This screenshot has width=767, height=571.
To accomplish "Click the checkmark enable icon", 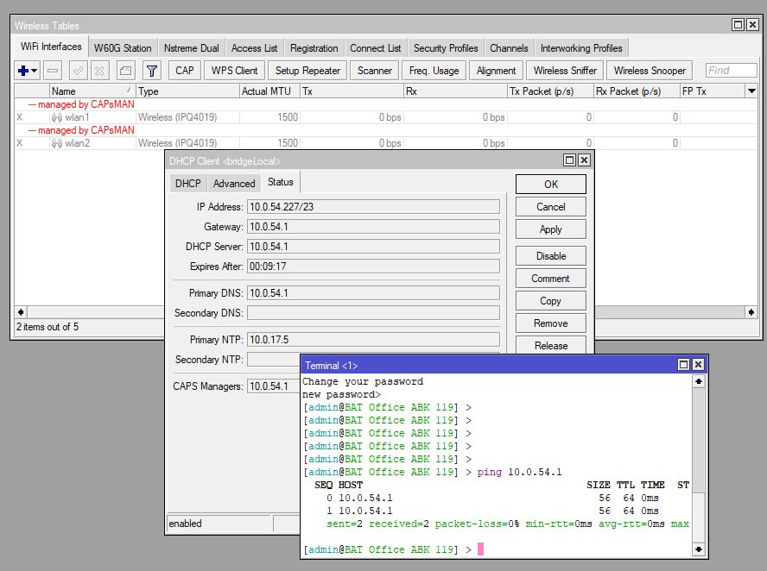I will pos(78,71).
